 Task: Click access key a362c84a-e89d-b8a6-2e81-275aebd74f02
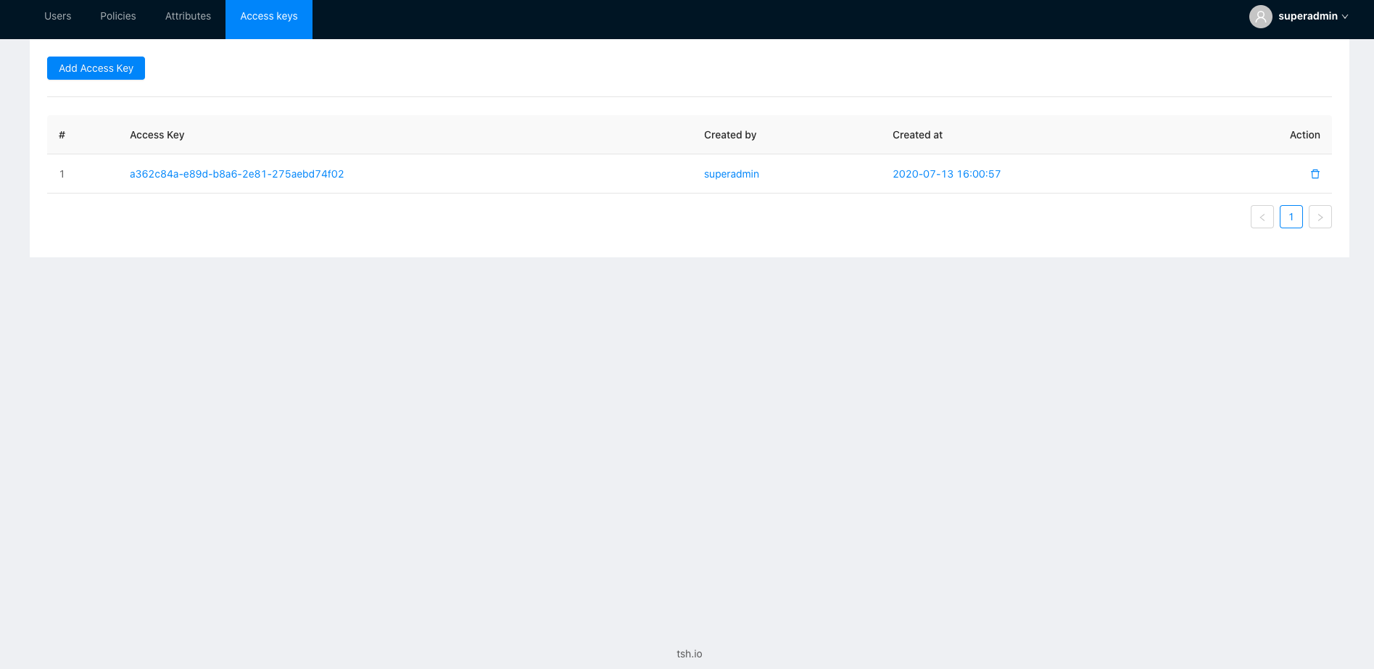237,174
